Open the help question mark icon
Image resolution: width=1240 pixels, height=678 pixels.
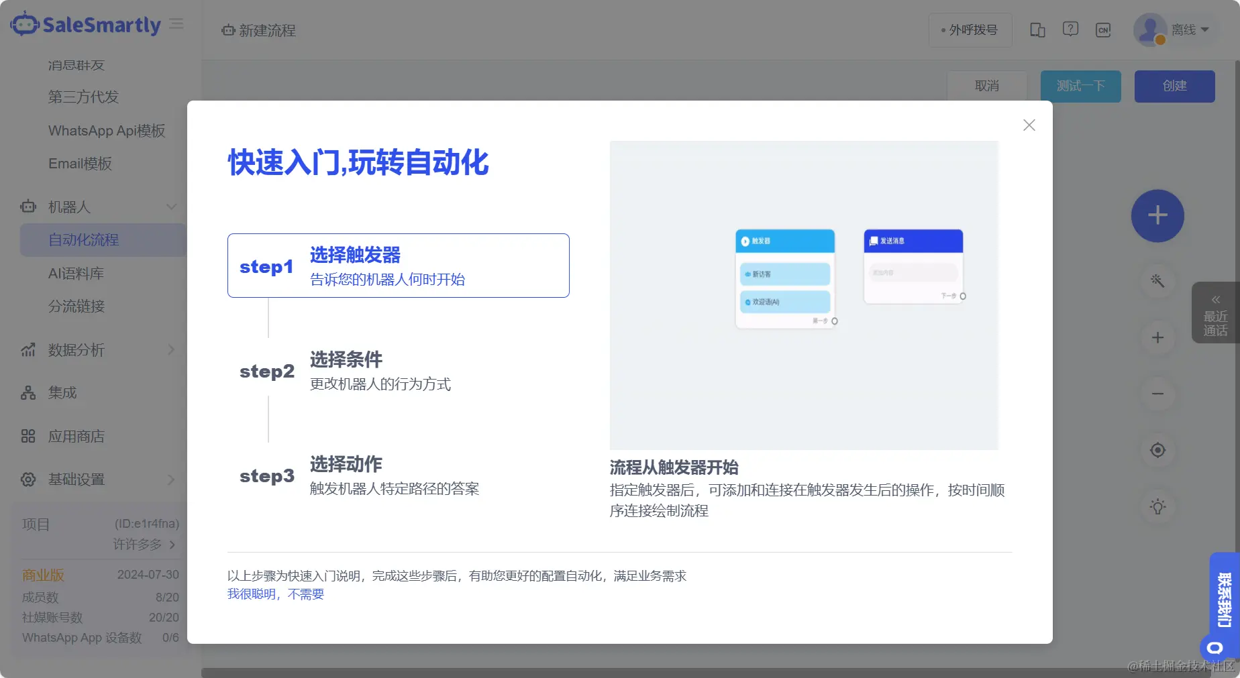(x=1070, y=30)
